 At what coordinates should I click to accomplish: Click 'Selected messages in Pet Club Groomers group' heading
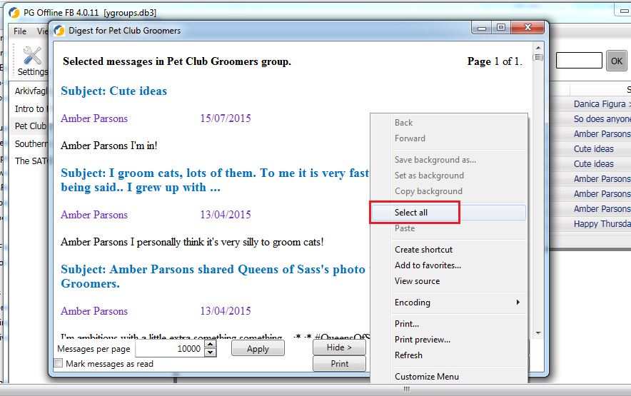coord(176,61)
